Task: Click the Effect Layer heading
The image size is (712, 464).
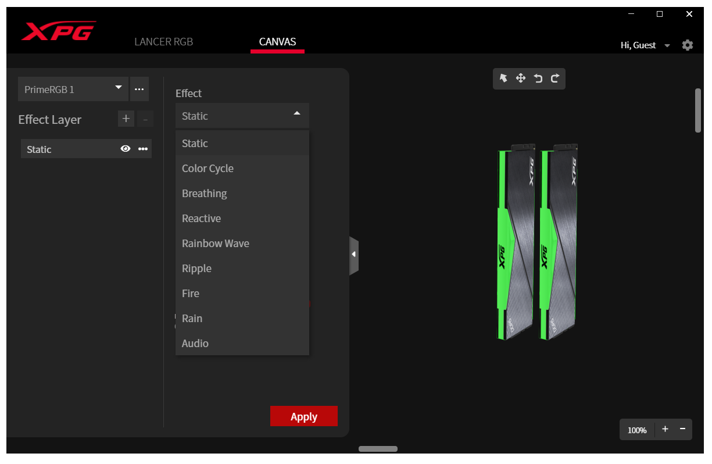Action: (50, 119)
